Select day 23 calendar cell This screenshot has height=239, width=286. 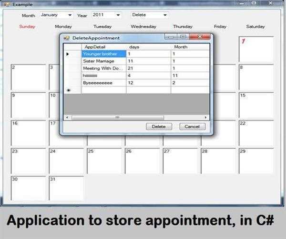29,161
